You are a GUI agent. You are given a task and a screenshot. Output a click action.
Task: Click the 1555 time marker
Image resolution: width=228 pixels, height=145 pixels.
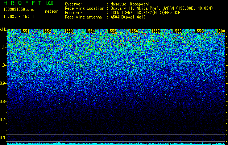(112, 31)
